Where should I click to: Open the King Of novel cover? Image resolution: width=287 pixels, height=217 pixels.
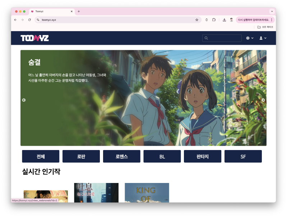(x=147, y=193)
